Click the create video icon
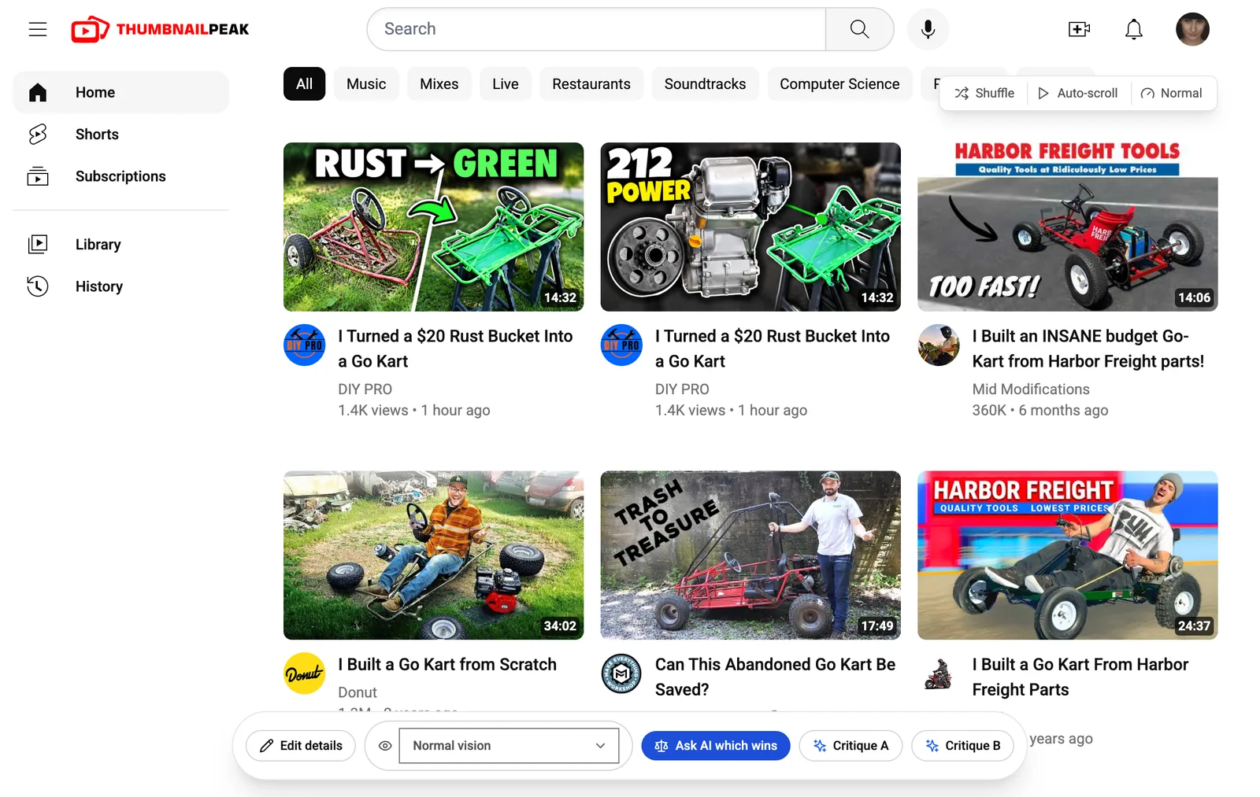This screenshot has width=1260, height=797. tap(1079, 29)
